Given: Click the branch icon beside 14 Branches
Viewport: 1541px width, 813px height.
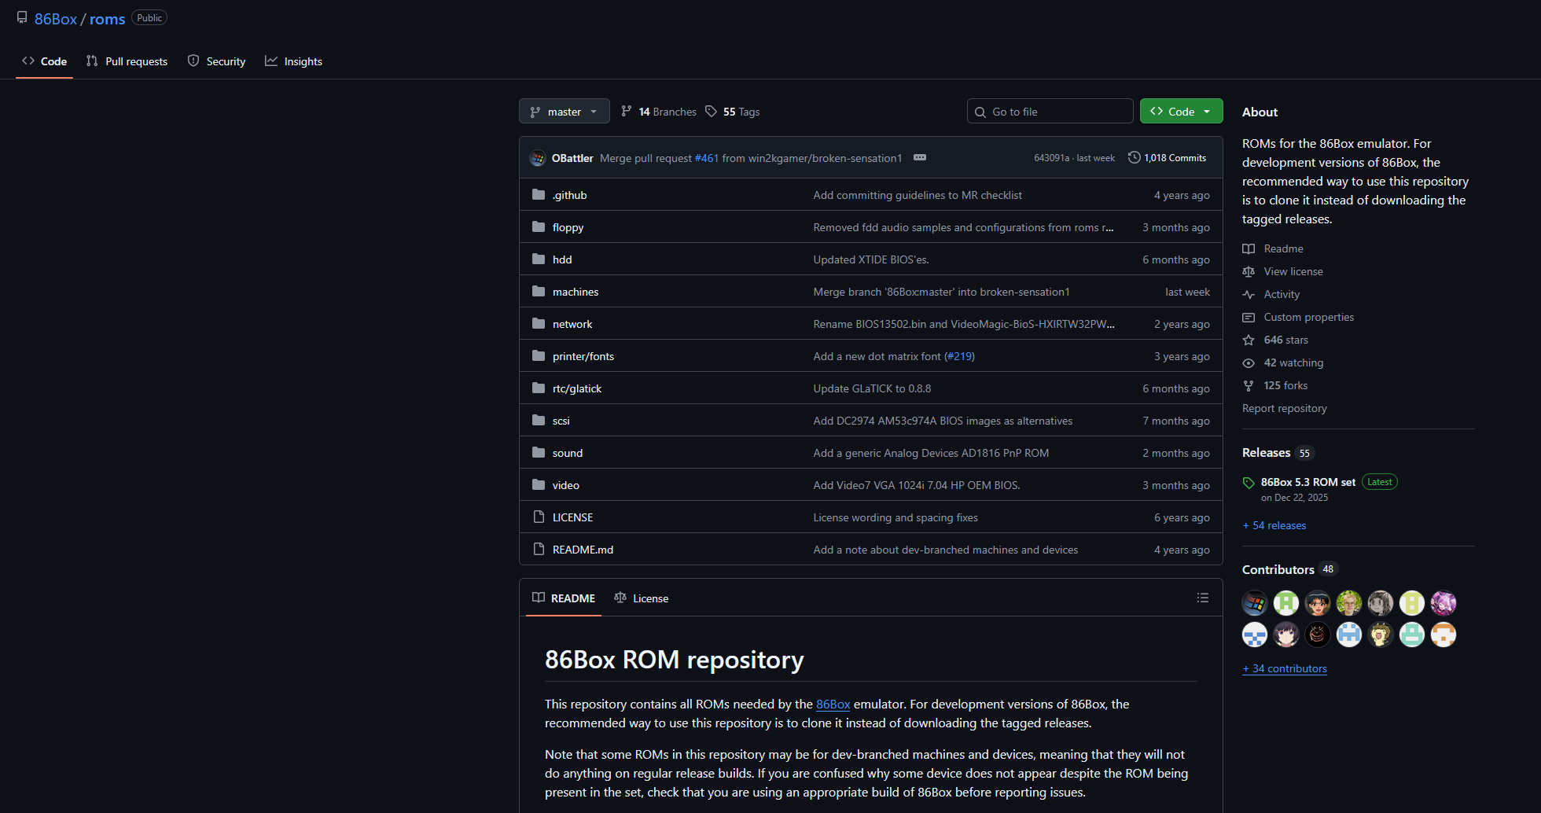Looking at the screenshot, I should coord(627,112).
